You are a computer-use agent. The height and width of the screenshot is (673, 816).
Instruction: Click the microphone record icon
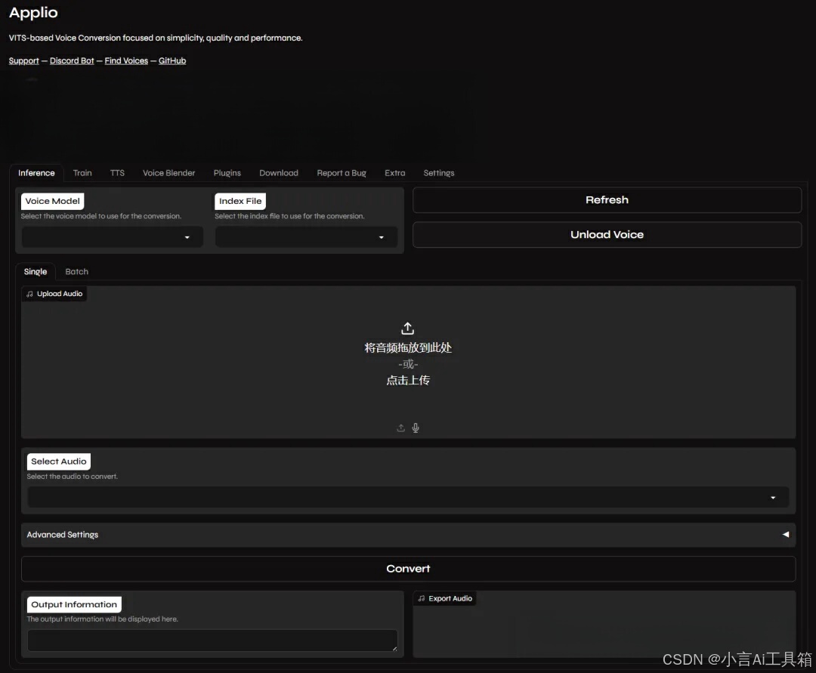416,428
